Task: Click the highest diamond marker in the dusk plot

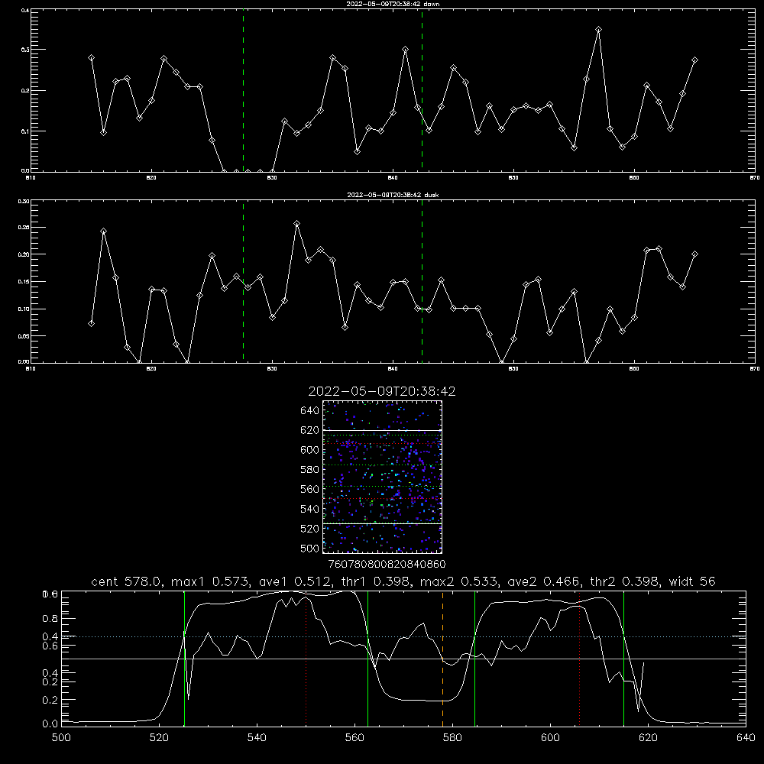Action: tap(296, 224)
